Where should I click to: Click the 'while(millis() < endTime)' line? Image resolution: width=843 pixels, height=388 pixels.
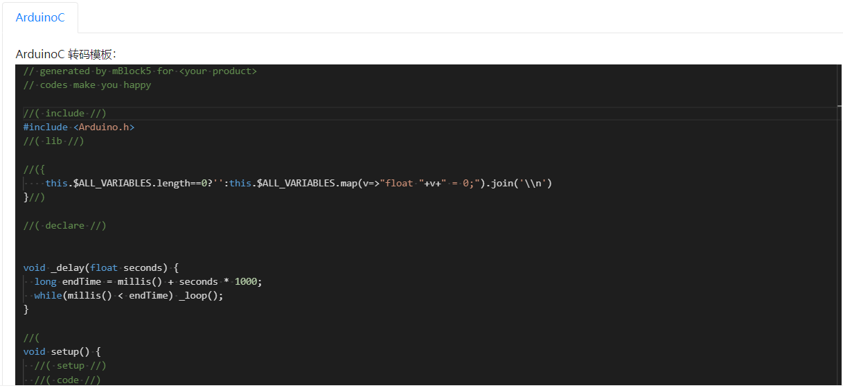[129, 295]
